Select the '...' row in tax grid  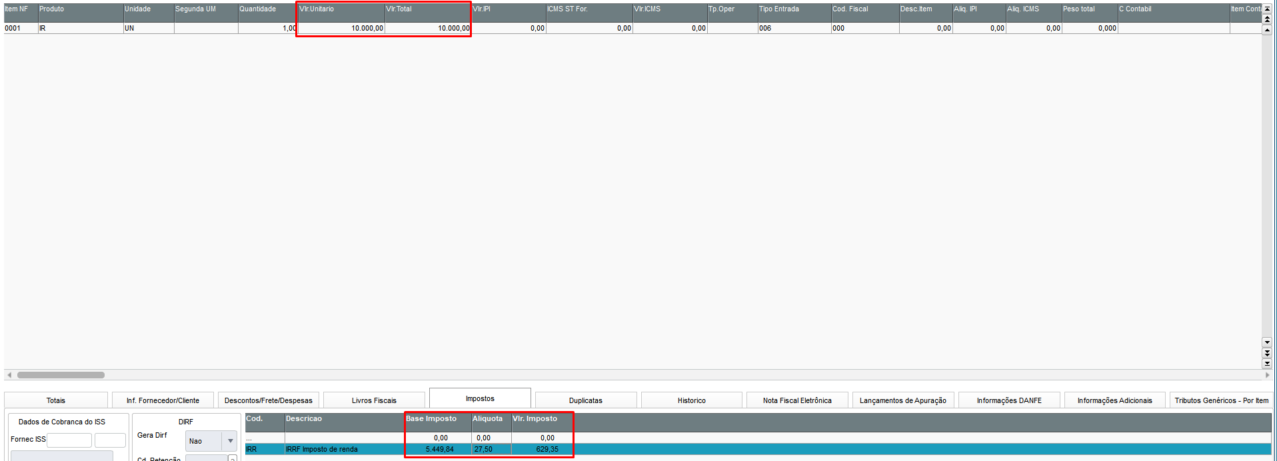tap(758, 438)
